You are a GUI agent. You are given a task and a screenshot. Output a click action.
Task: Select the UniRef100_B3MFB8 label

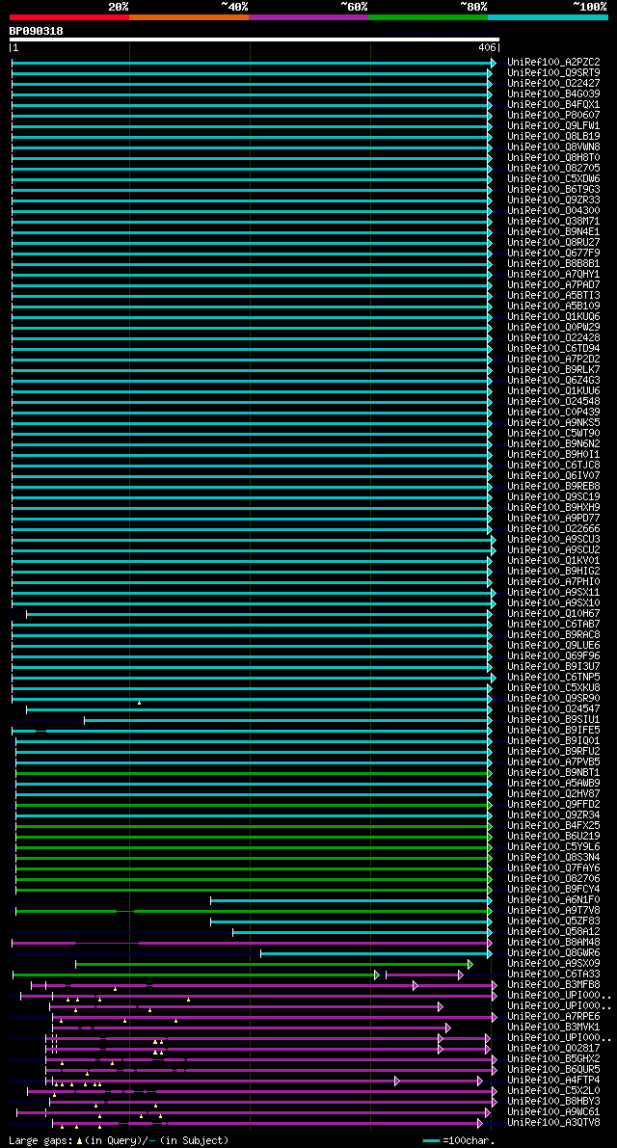click(553, 985)
